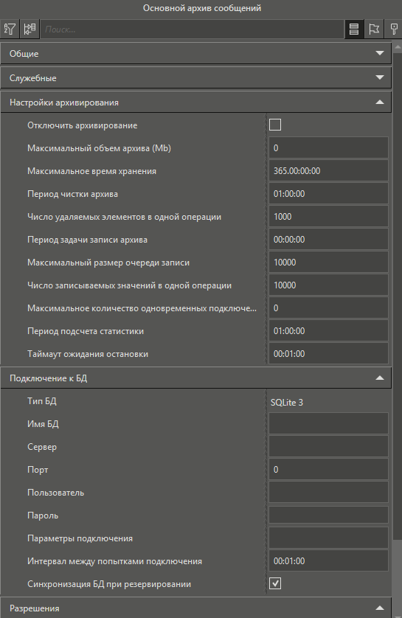
Task: Click the Порт value field
Action: (328, 470)
